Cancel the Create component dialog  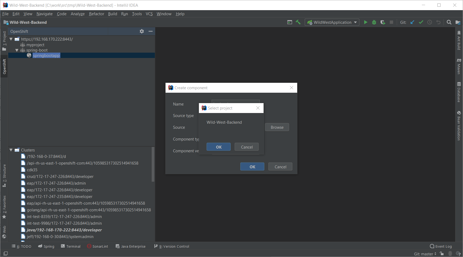click(280, 167)
